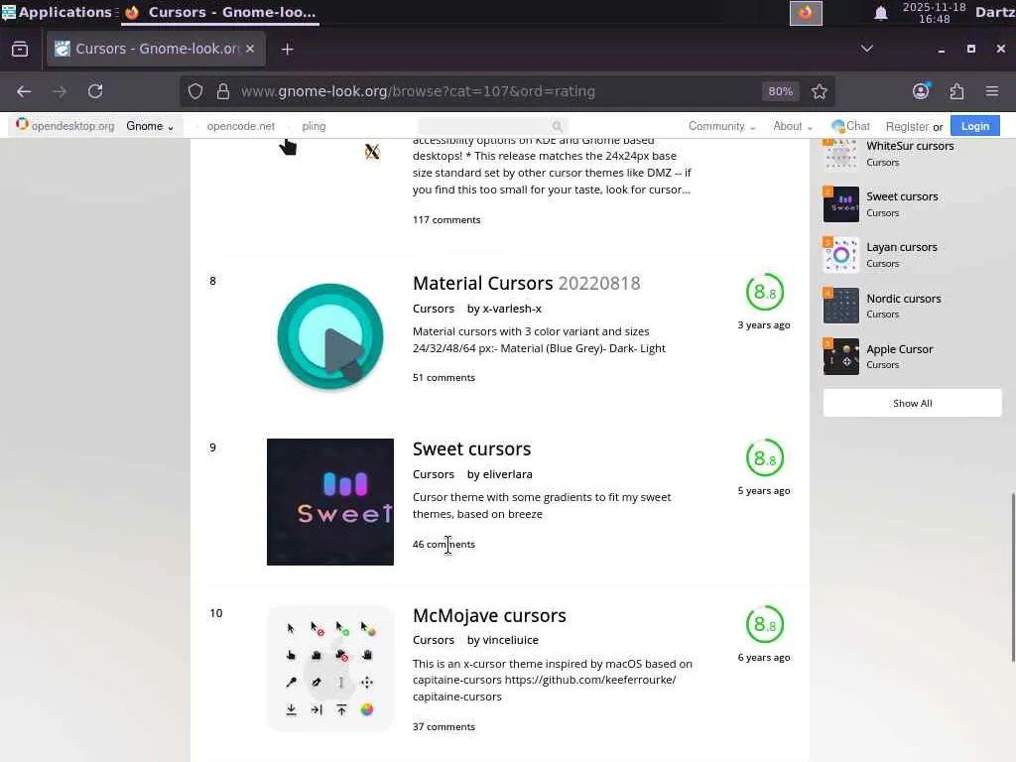Screen dimensions: 1016x762
Task: Click into the site search field
Action: (x=492, y=126)
